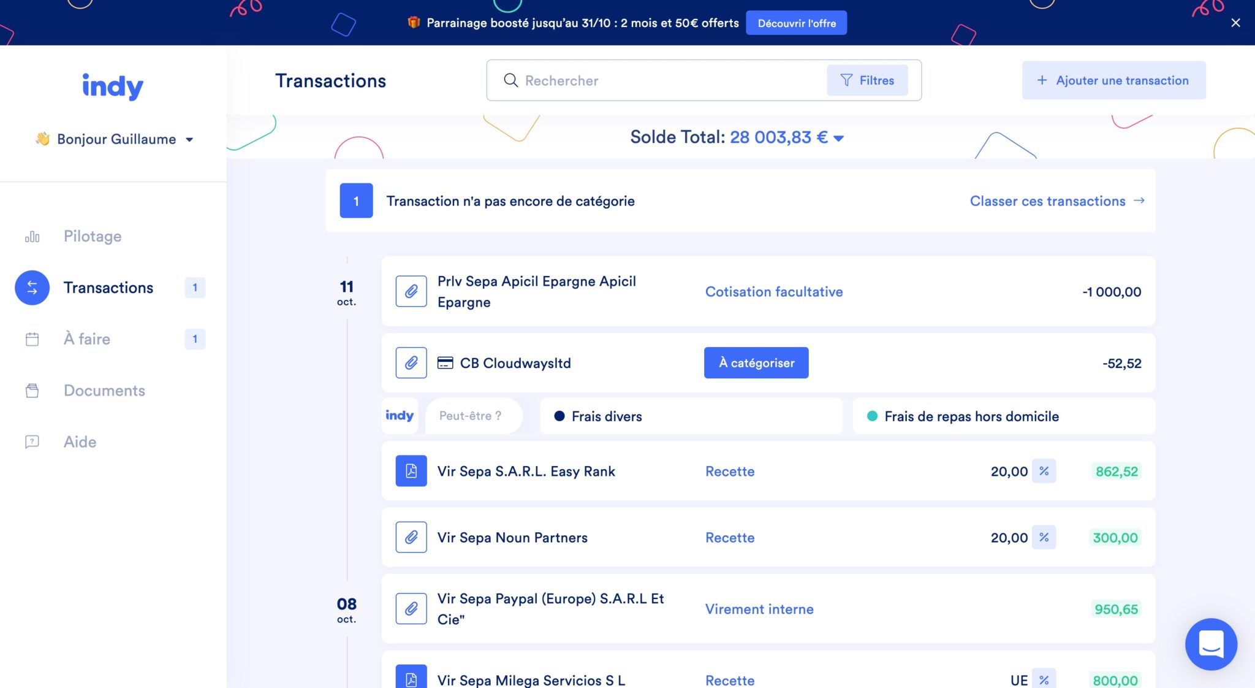Click the indy logo in sidebar

click(113, 86)
